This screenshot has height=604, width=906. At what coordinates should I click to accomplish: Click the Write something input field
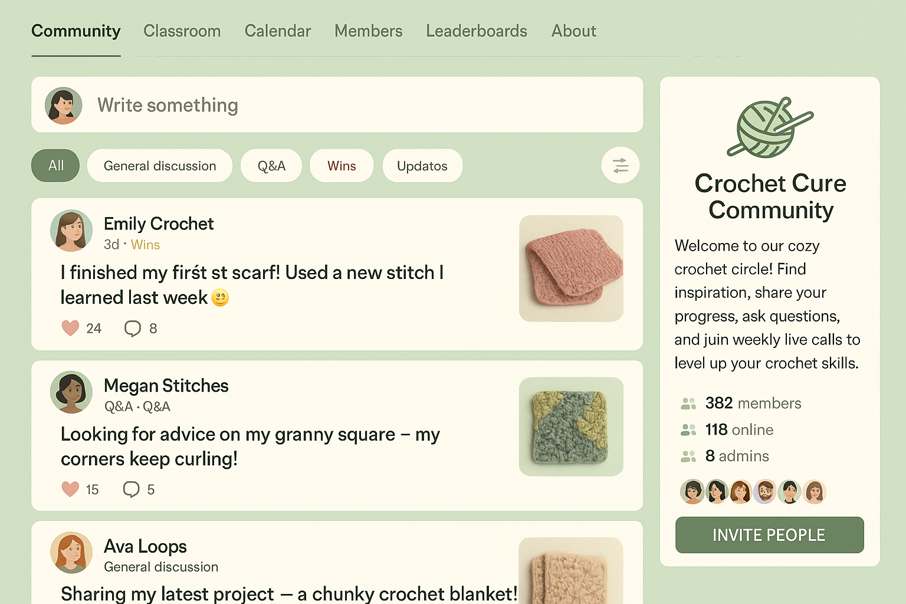coord(337,104)
